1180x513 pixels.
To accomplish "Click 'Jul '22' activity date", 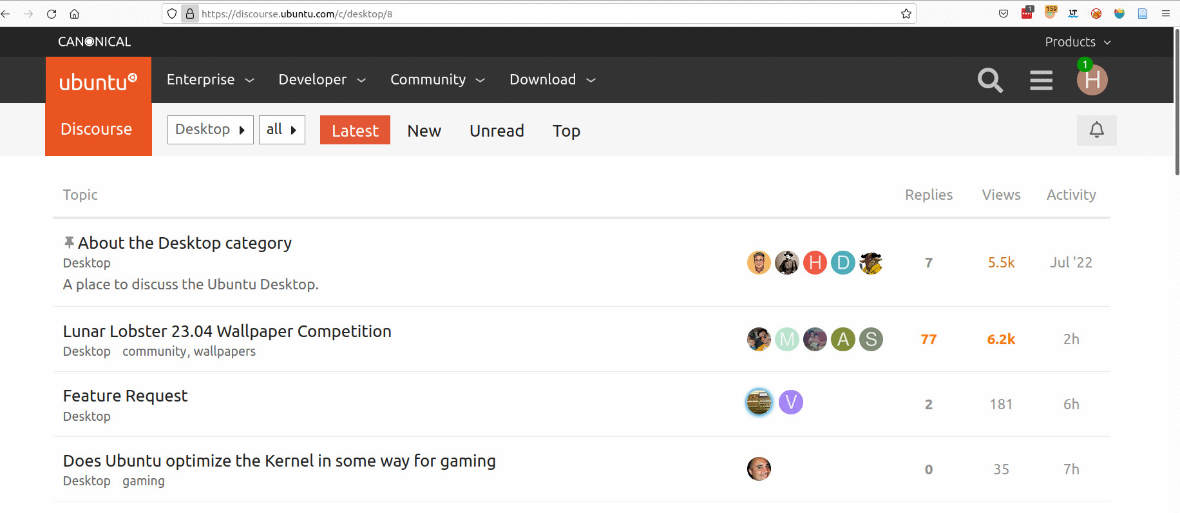I will pyautogui.click(x=1071, y=262).
